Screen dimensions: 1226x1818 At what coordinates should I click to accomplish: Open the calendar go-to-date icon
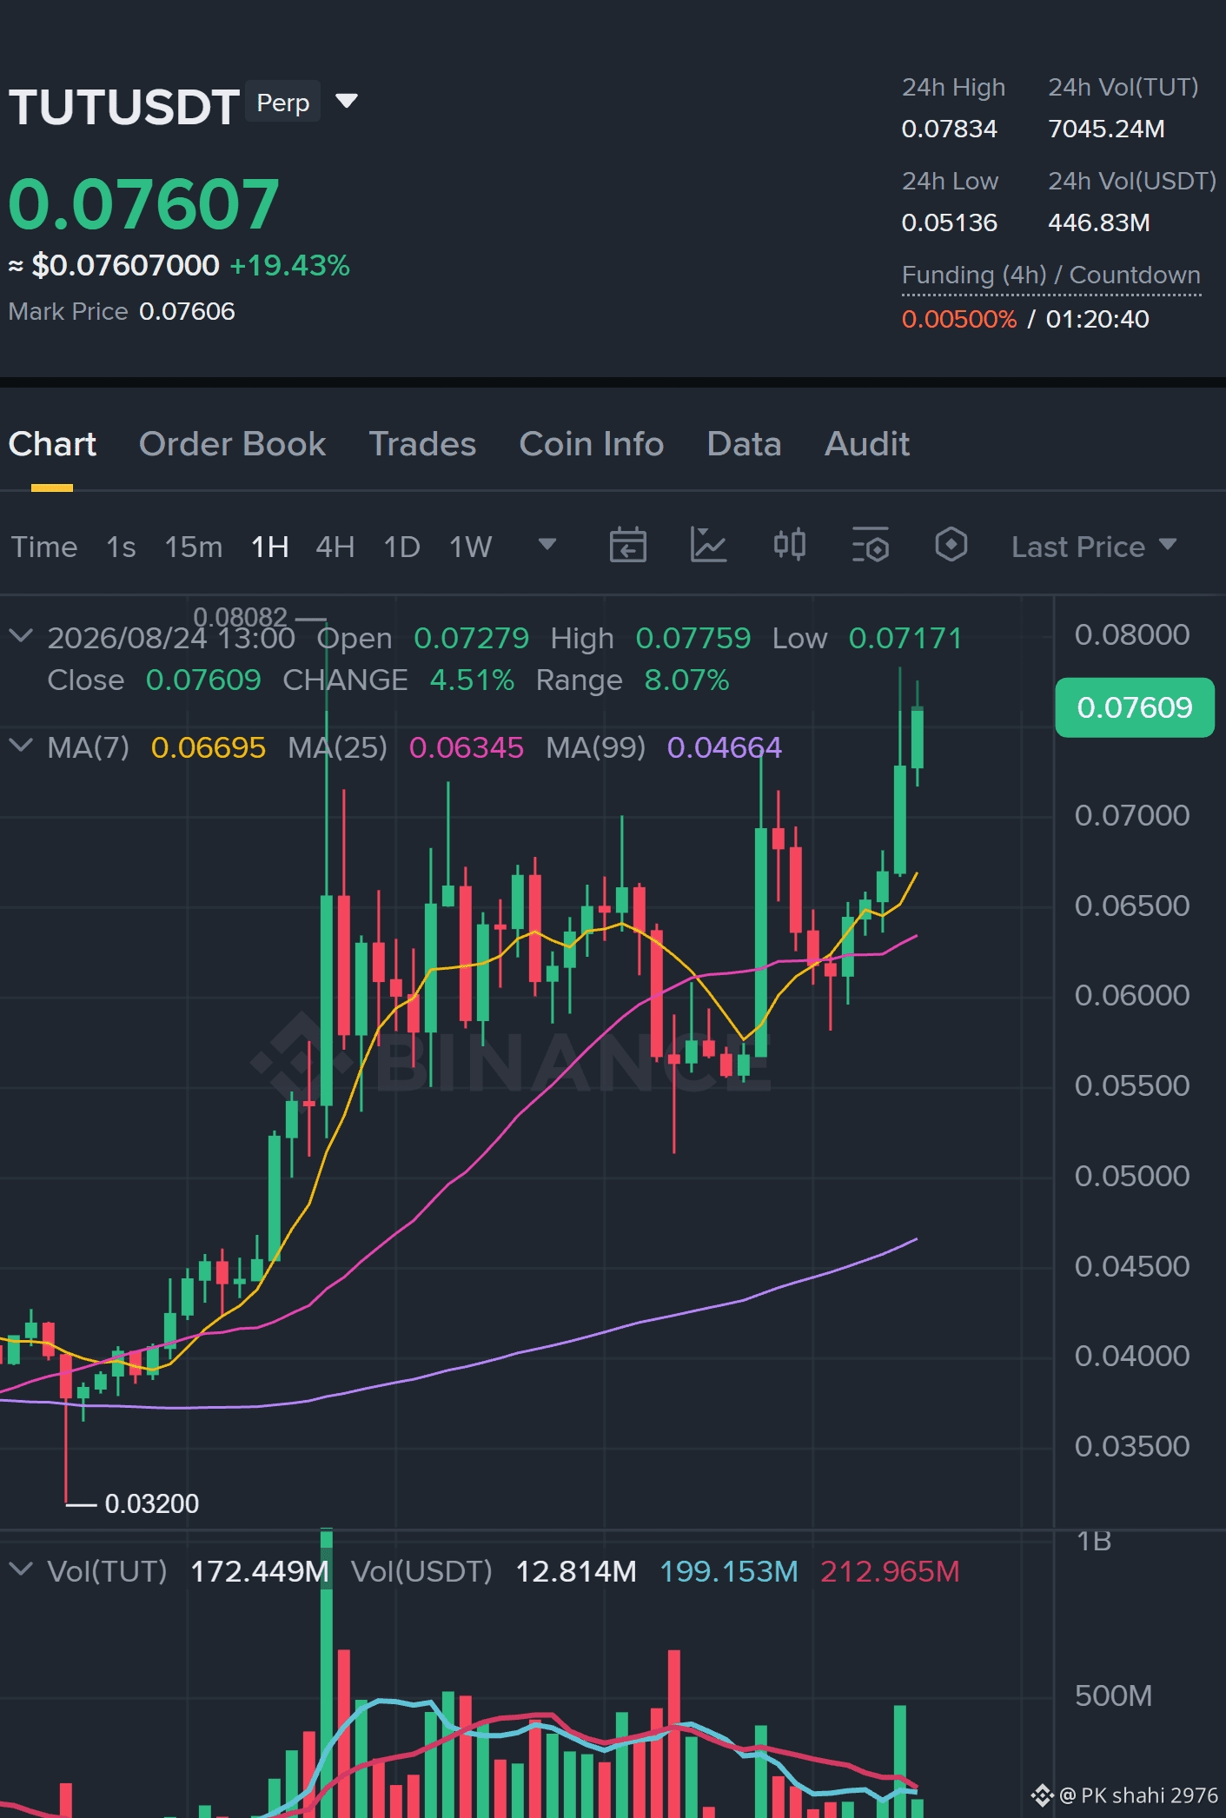tap(627, 545)
